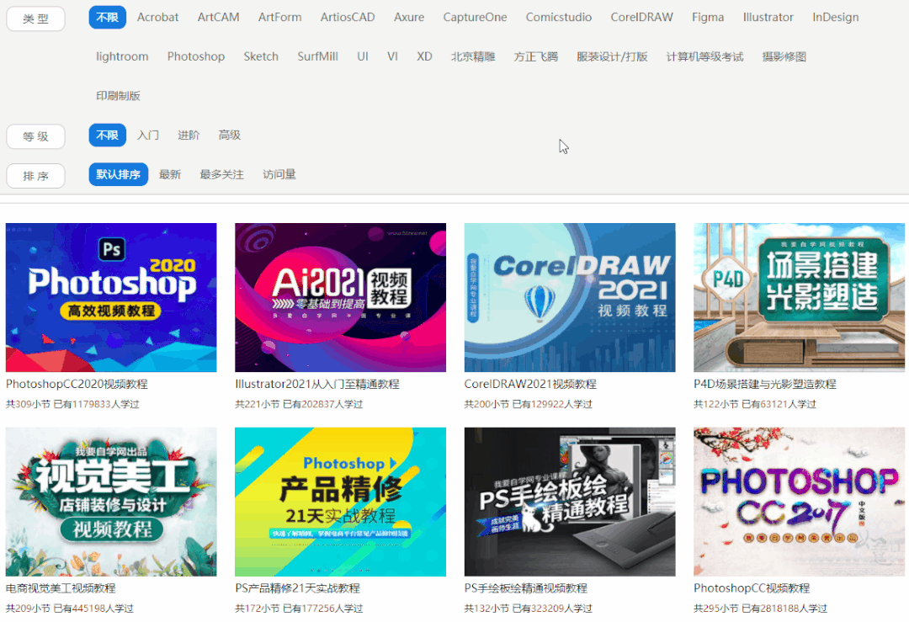Filter courses by InDesign
The image size is (909, 622).
836,18
